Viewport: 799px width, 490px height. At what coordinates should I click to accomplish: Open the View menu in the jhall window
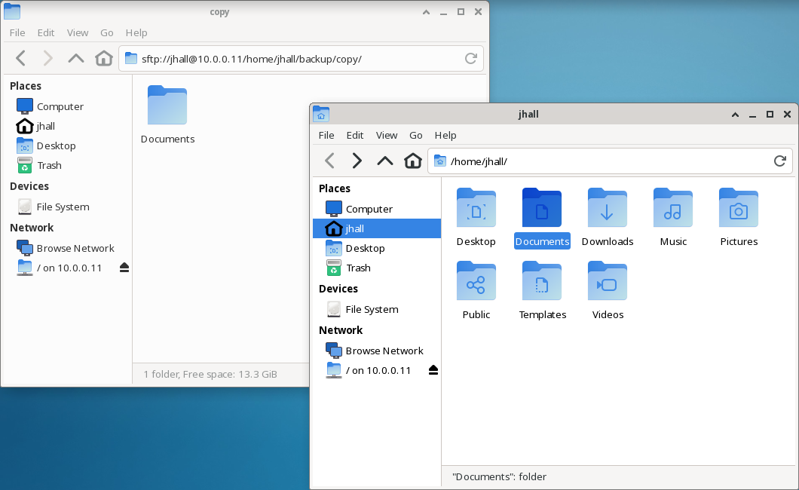click(x=387, y=135)
